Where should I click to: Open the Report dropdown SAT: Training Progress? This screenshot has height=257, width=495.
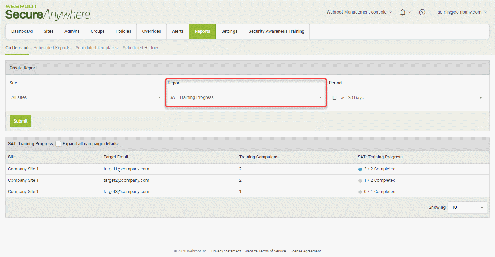[246, 97]
